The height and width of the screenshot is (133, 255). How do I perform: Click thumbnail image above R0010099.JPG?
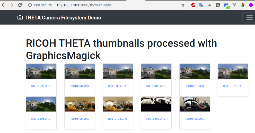coord(118,71)
